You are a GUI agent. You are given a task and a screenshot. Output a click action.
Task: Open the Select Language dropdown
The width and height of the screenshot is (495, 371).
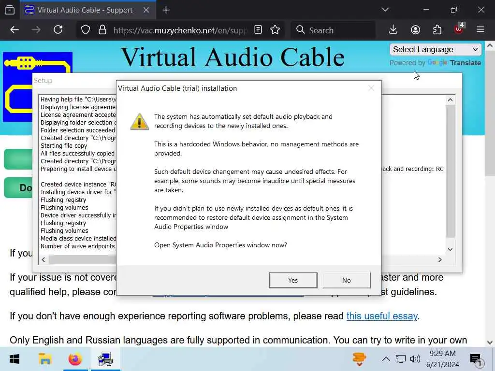click(436, 50)
